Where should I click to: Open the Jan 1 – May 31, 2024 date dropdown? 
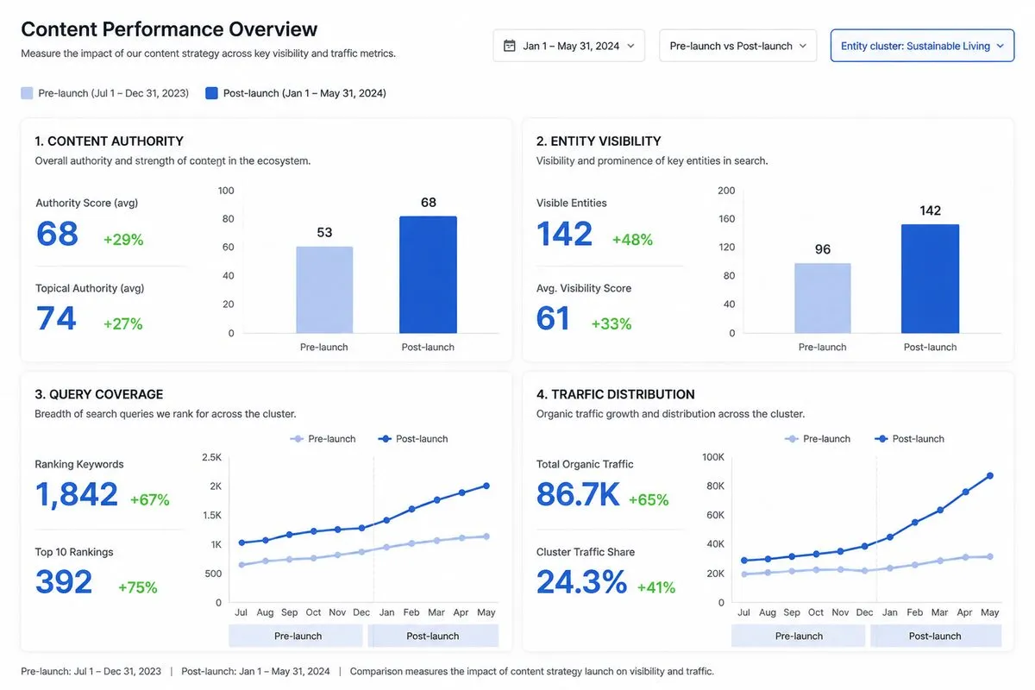(568, 46)
